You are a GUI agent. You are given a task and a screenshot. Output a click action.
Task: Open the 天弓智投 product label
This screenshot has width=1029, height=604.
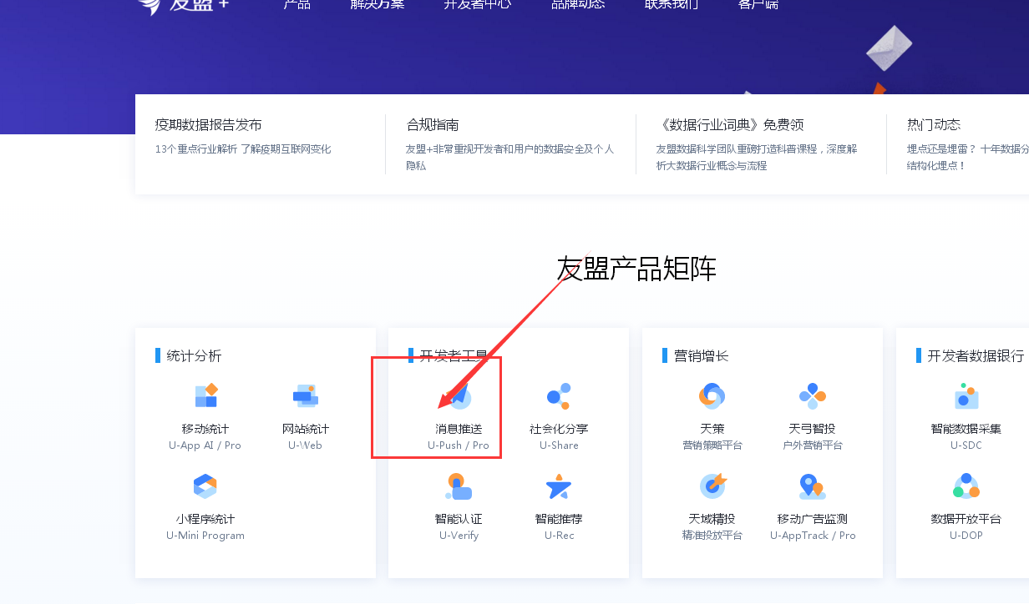pyautogui.click(x=813, y=429)
